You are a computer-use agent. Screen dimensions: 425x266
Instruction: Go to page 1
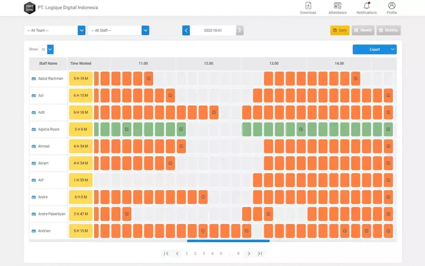coord(186,254)
